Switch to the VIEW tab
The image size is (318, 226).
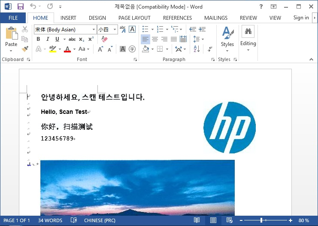pyautogui.click(x=275, y=18)
